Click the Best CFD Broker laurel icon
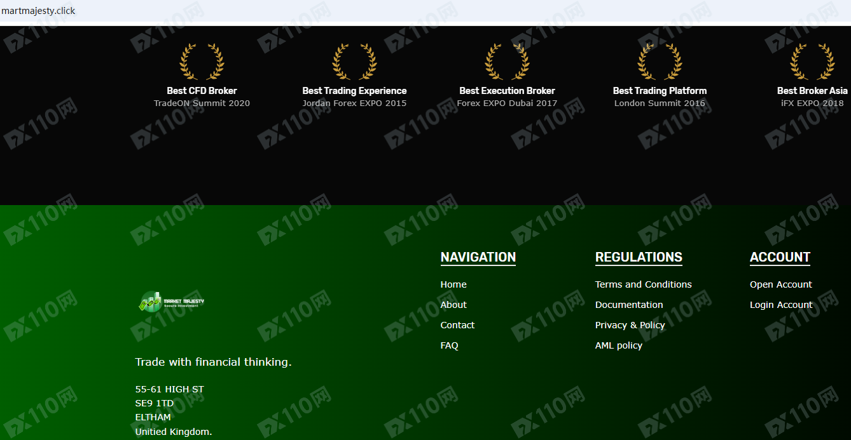This screenshot has height=440, width=851. click(x=202, y=62)
